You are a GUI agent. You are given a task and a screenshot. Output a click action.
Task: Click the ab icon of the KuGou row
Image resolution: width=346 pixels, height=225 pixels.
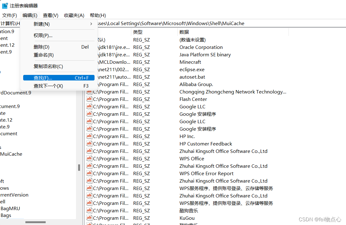click(89, 218)
